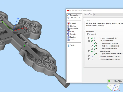Click the Stitching icon in sidebar
This screenshot has width=123, height=92.
tap(68, 26)
